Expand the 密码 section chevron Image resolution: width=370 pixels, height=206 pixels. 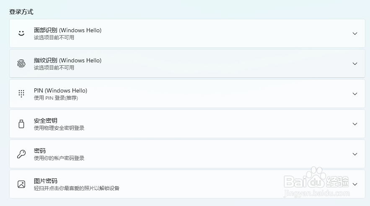pos(354,154)
